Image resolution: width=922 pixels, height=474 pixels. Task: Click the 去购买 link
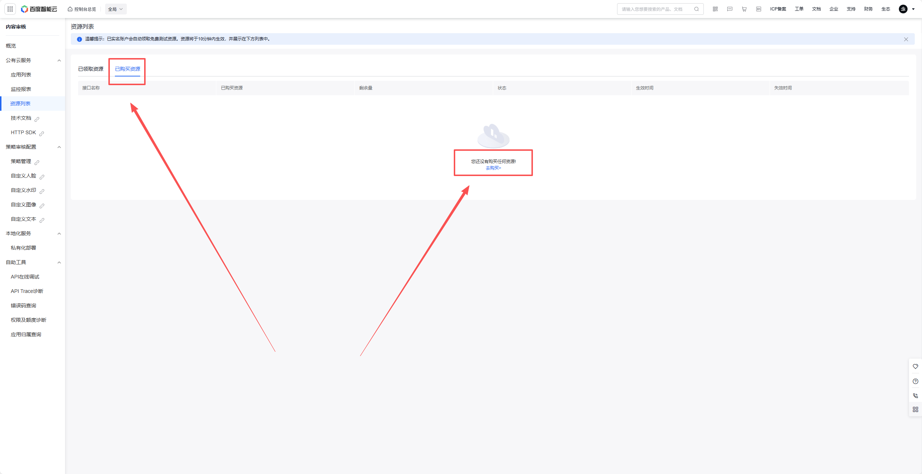493,168
